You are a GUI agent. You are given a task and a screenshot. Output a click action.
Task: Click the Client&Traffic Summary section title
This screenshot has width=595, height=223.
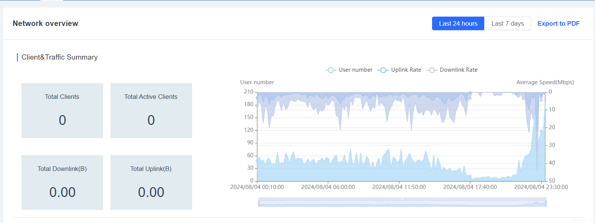pos(59,57)
